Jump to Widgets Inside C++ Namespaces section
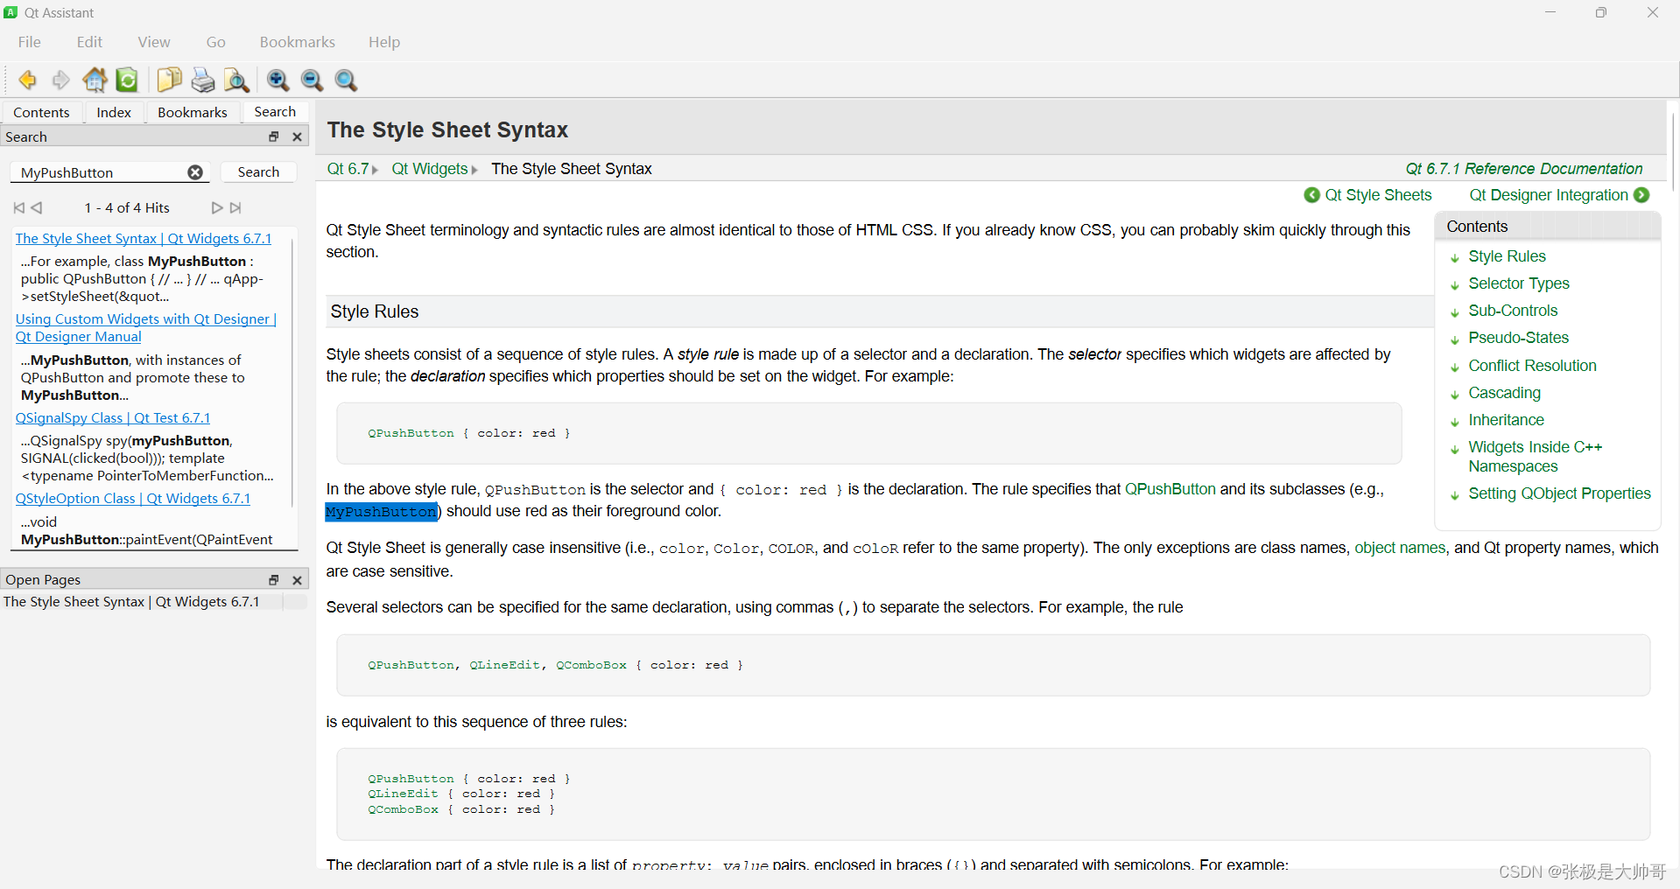 (1535, 457)
